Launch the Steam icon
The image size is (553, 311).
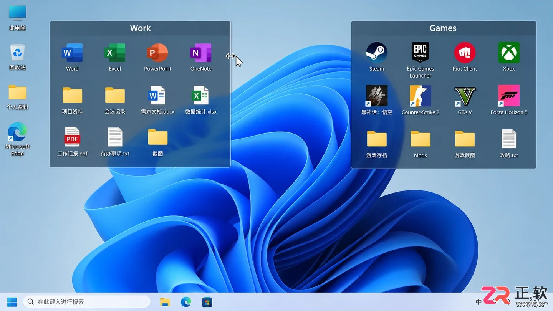pos(377,53)
